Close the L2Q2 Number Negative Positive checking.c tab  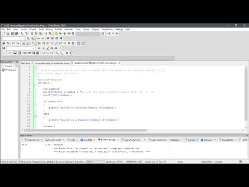click(119, 63)
